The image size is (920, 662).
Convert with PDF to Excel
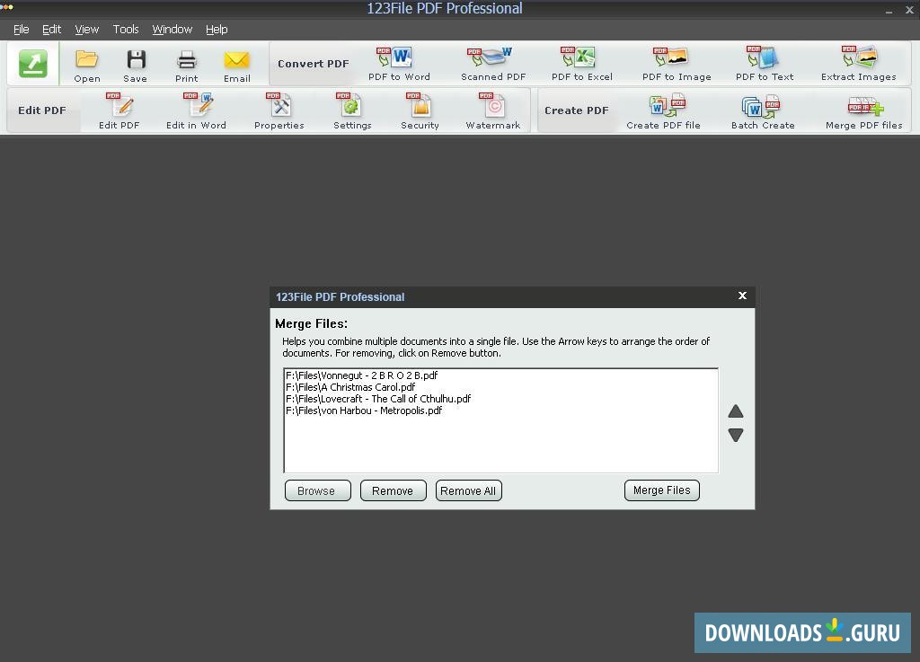582,65
